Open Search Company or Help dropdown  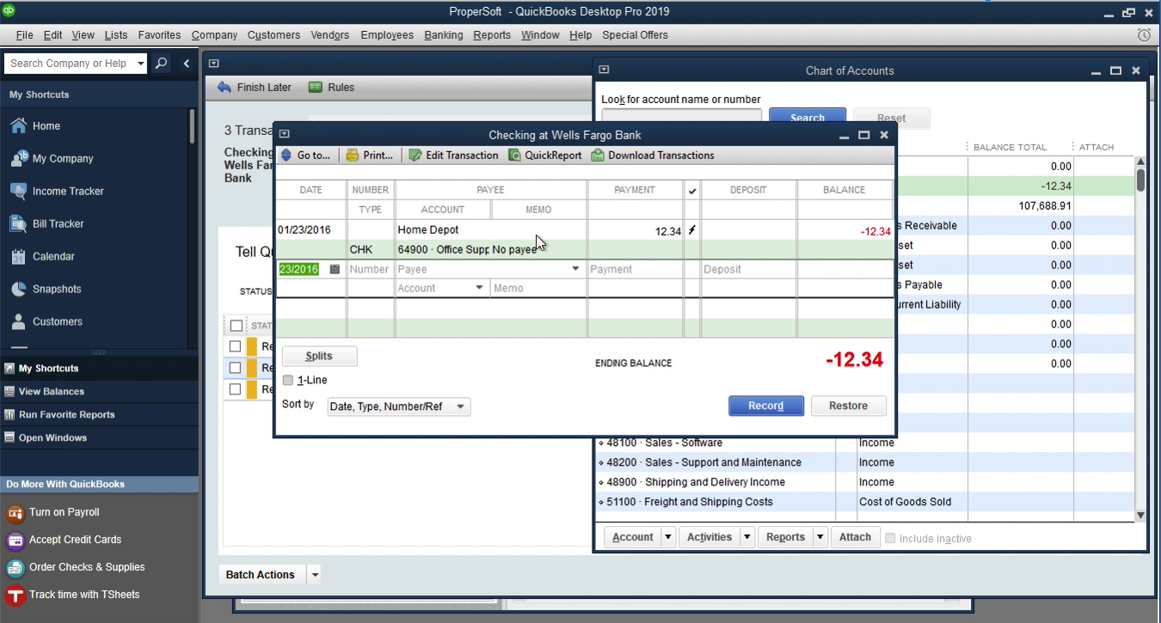pyautogui.click(x=141, y=64)
